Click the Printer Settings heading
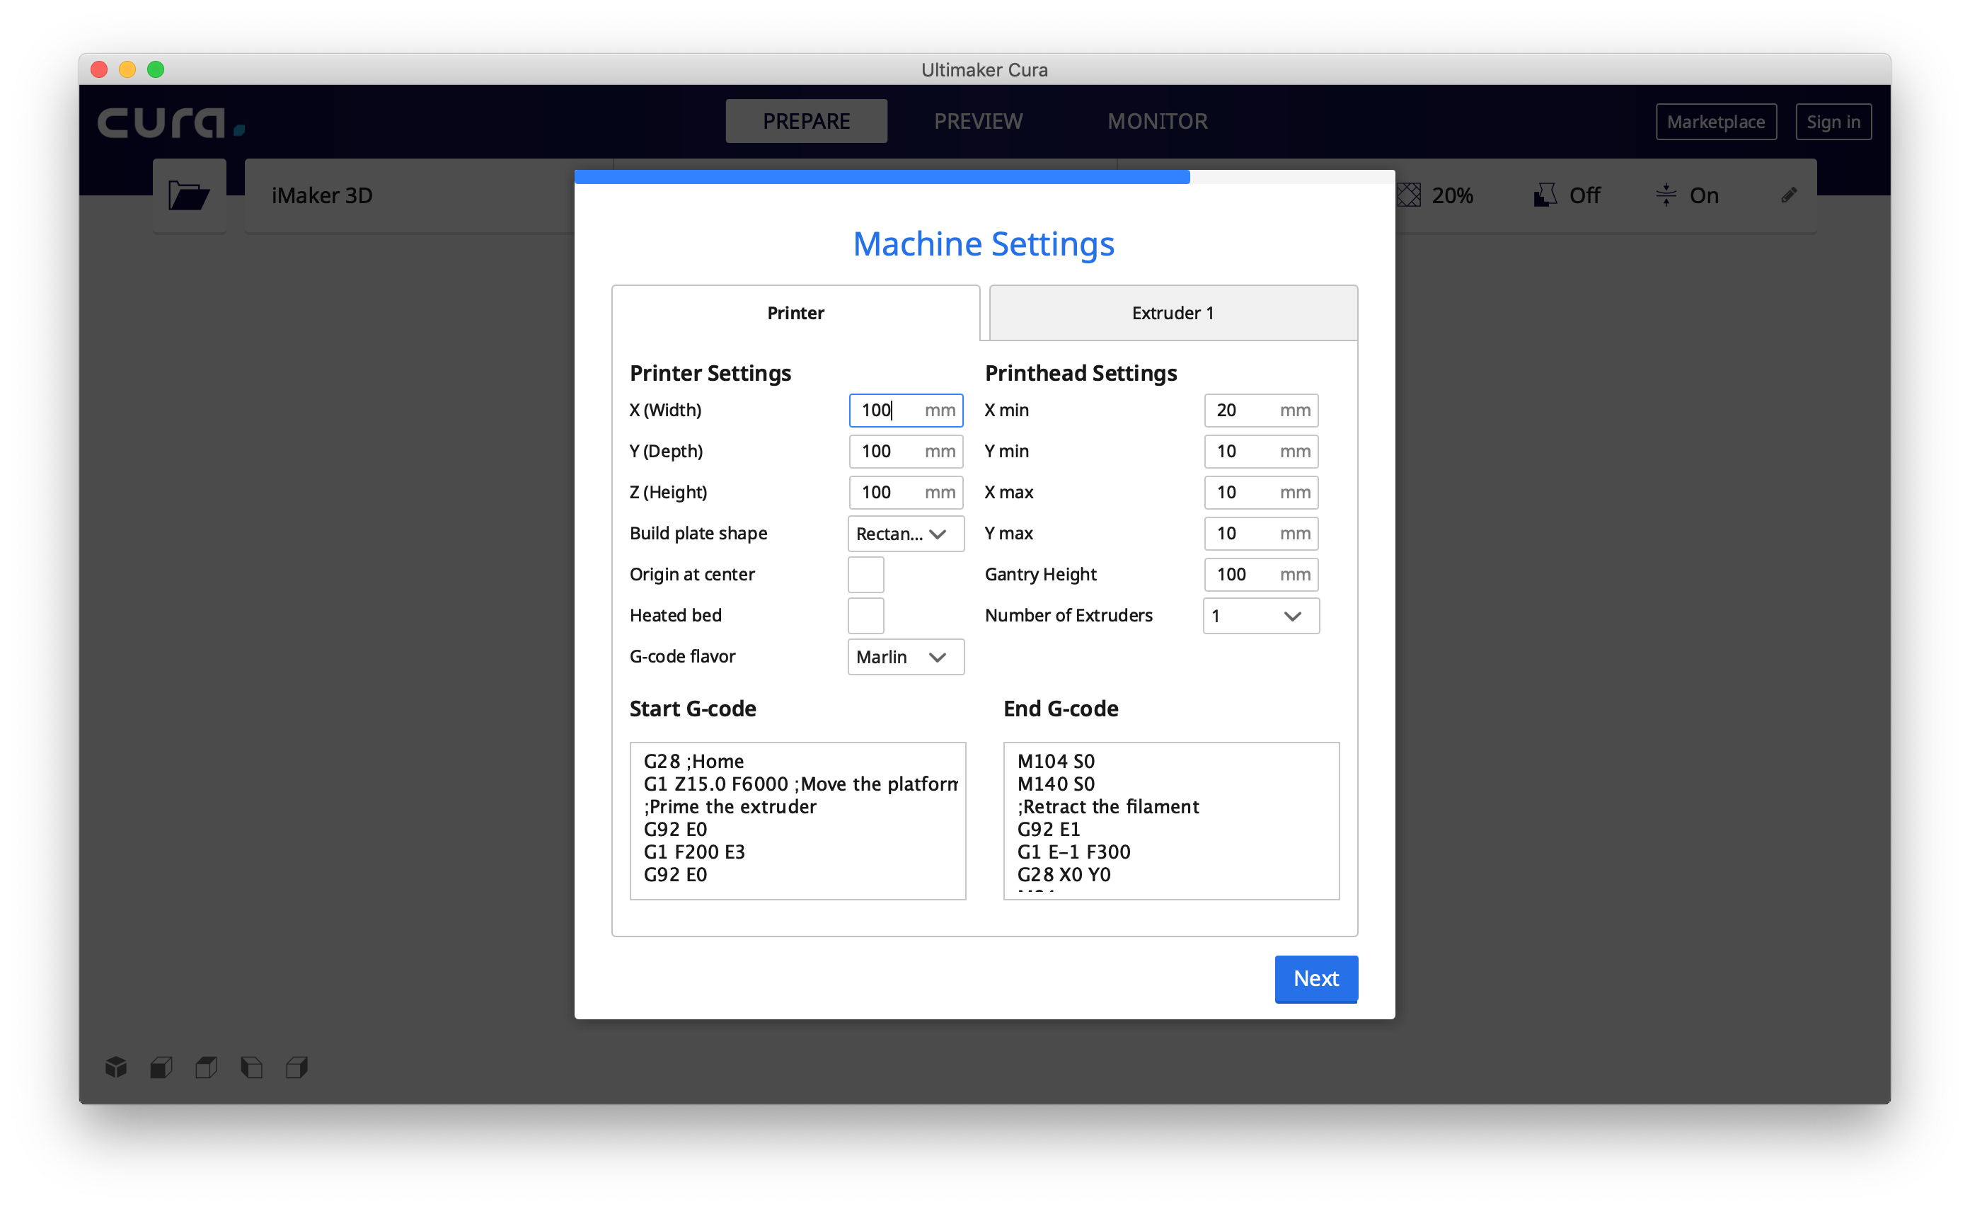Viewport: 1970px width, 1209px height. (x=710, y=374)
